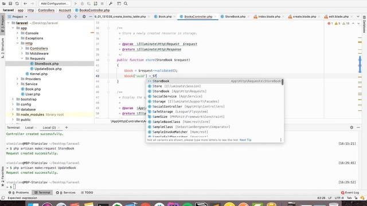367x206 pixels.
Task: Open the Database side panel
Action: 365,24
